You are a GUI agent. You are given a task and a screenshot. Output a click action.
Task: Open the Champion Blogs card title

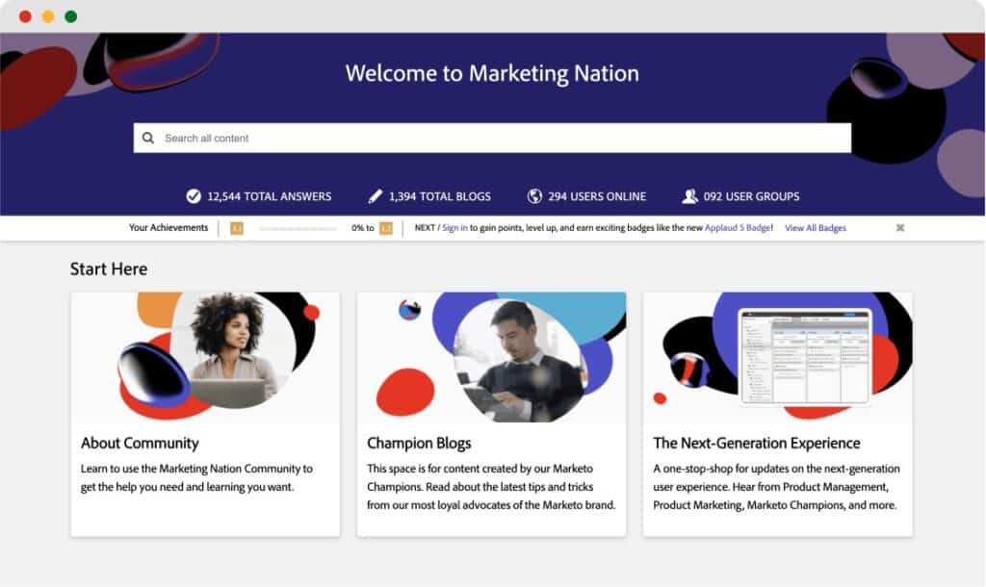point(419,443)
